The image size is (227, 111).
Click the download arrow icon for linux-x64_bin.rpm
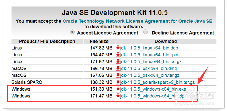(x=118, y=55)
